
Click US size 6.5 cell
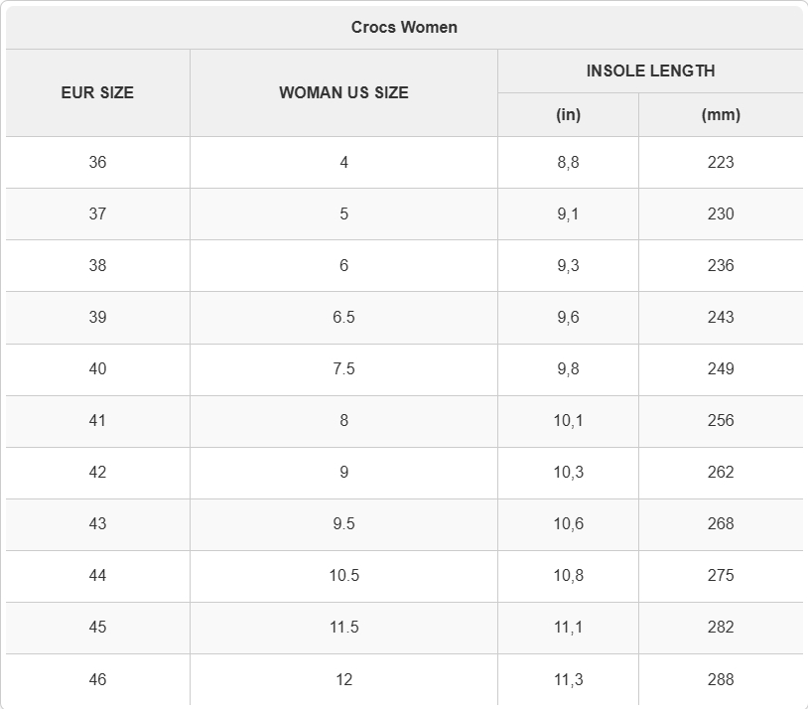343,317
